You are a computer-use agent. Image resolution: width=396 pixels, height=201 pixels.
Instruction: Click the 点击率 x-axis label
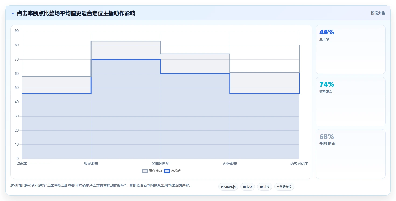pos(22,164)
